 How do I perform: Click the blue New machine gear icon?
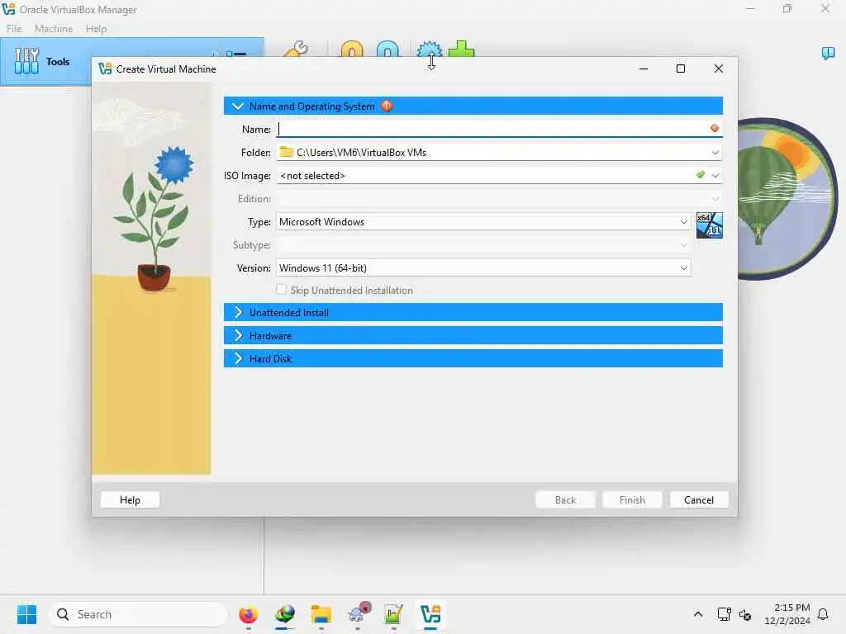(x=429, y=49)
